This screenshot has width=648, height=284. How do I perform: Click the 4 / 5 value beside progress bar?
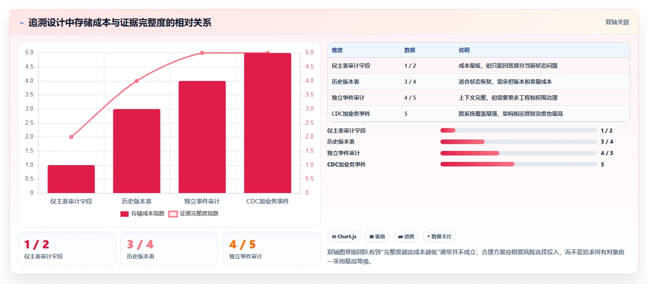click(x=607, y=153)
